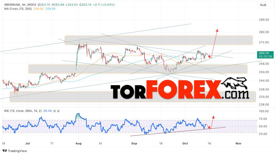Click the RSI axis label 75.00
Viewport: 277px width, 155px height.
pyautogui.click(x=263, y=119)
